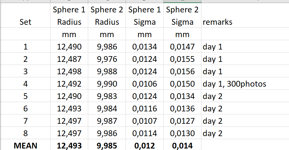Select the bold mean sigma 0,012 cell
Viewport: 289px width, 150px height.
144,146
